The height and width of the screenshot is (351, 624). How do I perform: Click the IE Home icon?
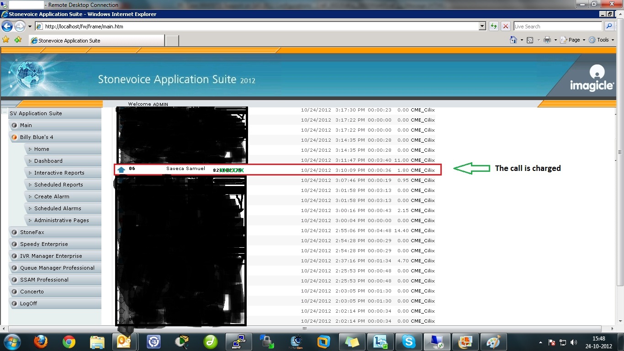513,40
